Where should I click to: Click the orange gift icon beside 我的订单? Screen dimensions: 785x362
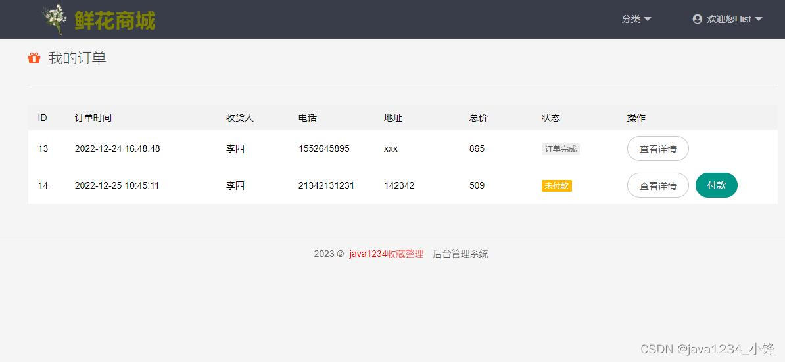pos(34,58)
